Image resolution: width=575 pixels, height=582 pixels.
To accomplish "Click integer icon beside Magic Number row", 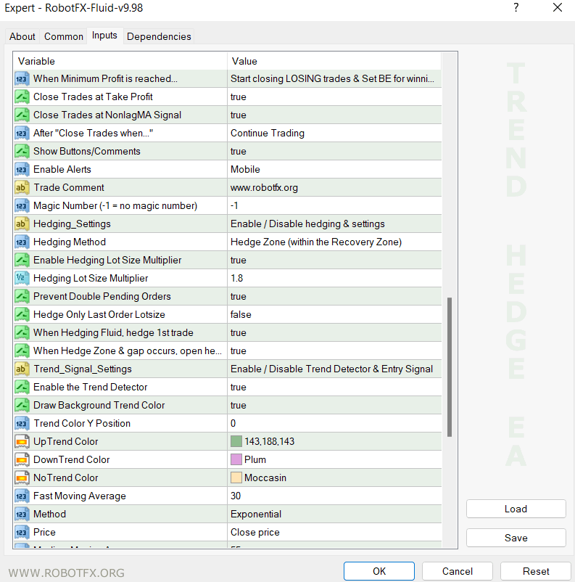I will pos(22,205).
